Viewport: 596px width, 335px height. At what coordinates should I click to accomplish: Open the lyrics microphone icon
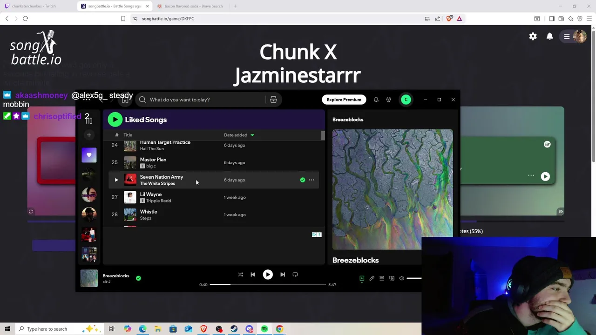(372, 278)
